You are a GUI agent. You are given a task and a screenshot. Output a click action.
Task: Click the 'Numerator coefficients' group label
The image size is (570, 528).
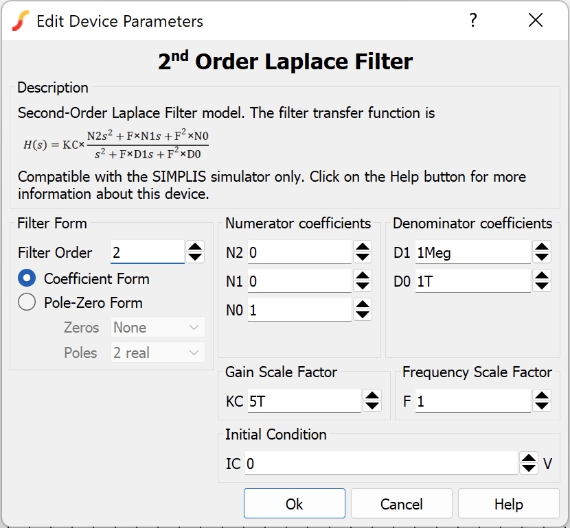point(298,223)
